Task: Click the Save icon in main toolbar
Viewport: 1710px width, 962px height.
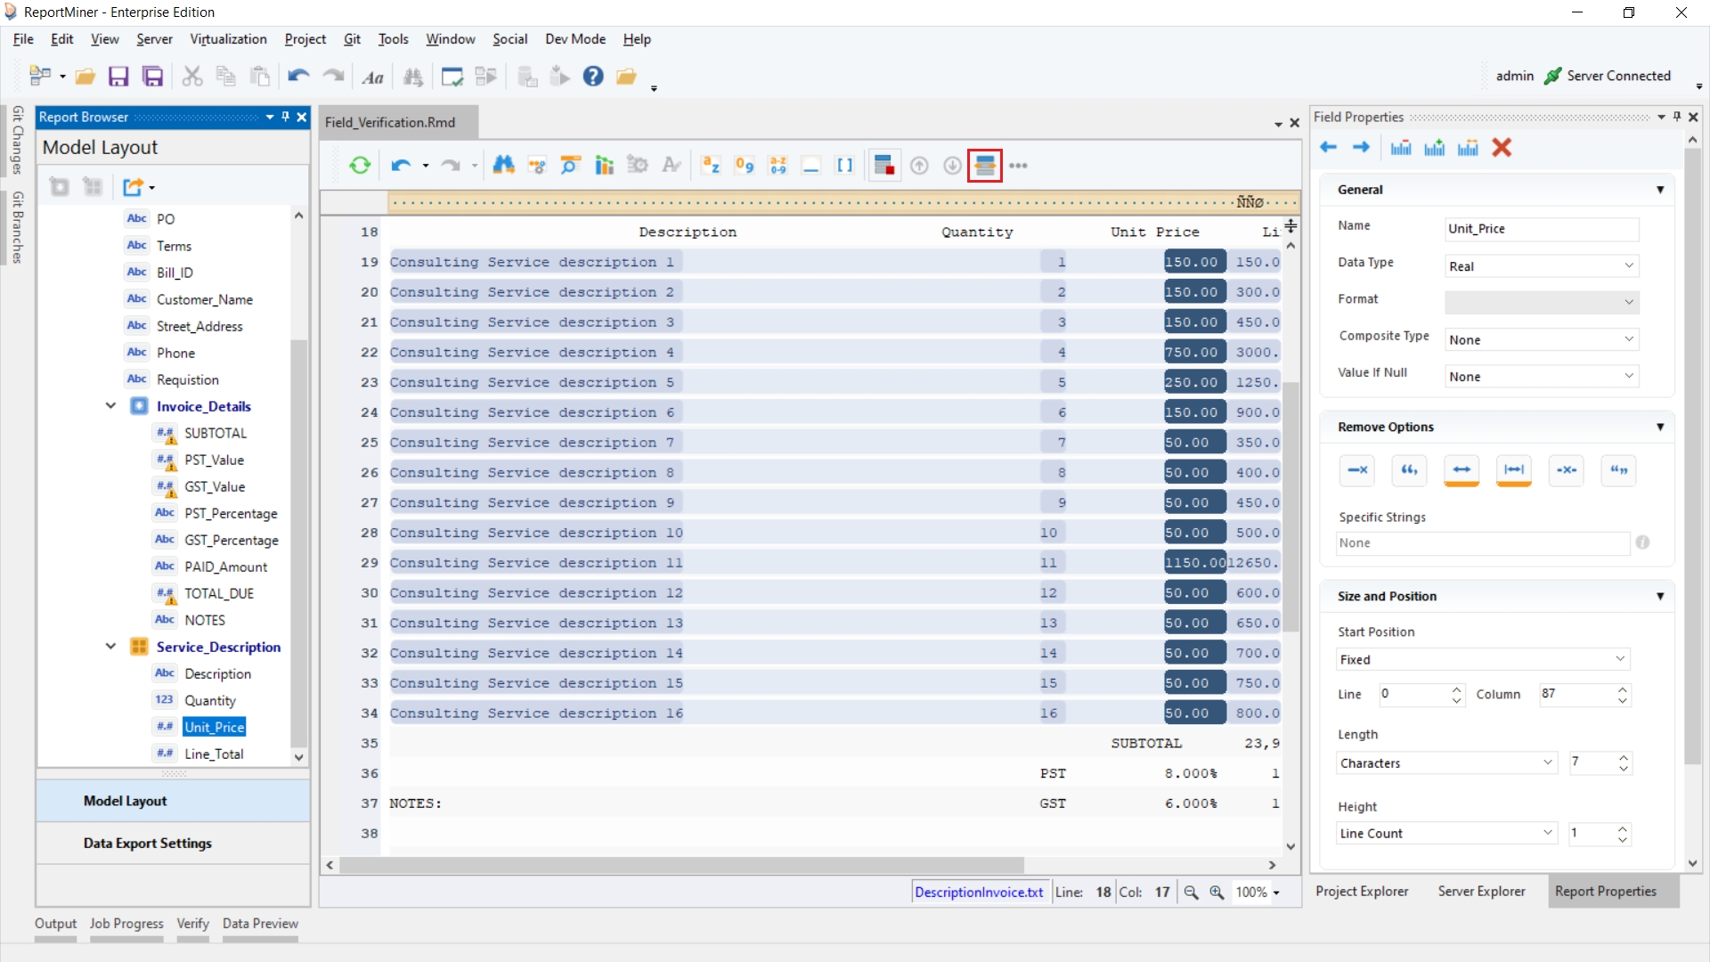Action: [118, 77]
